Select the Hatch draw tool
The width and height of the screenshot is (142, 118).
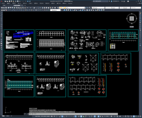click(1, 40)
